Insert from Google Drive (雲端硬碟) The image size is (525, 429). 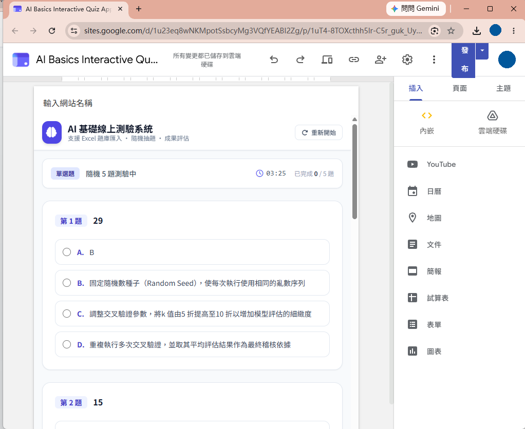tap(492, 123)
